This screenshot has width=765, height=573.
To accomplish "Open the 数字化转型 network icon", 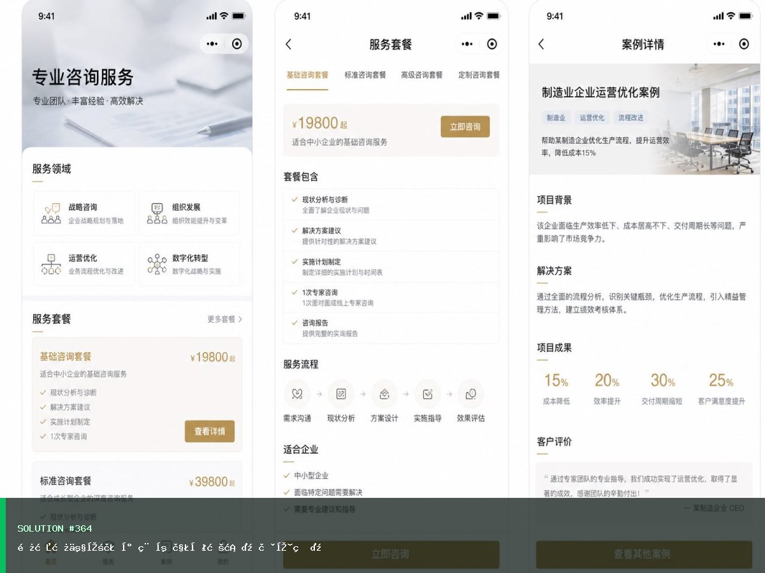I will pos(157,264).
